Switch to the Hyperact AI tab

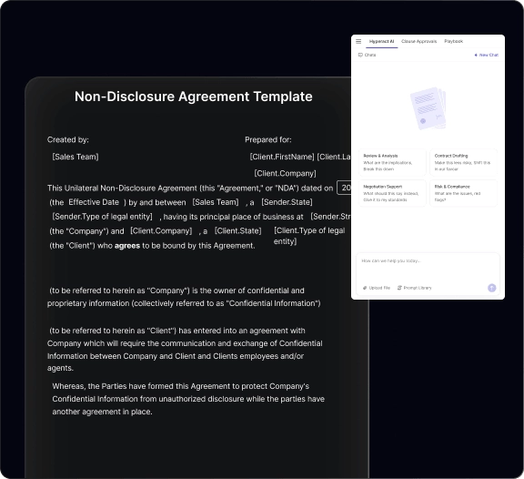coord(382,42)
